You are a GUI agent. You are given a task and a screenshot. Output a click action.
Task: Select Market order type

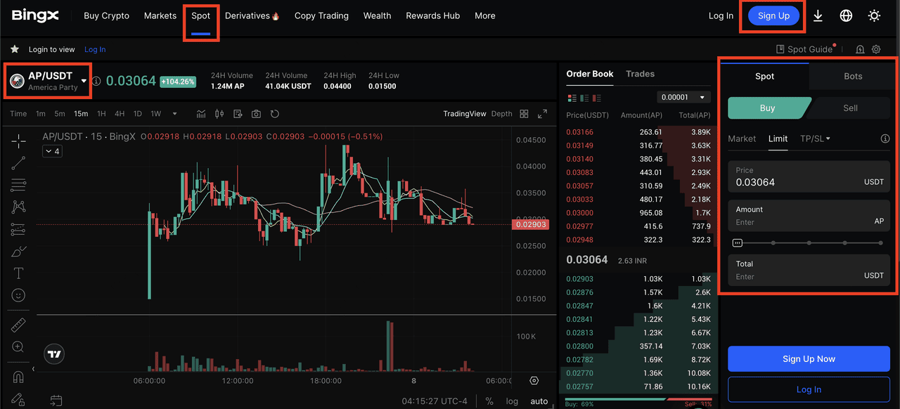point(742,138)
